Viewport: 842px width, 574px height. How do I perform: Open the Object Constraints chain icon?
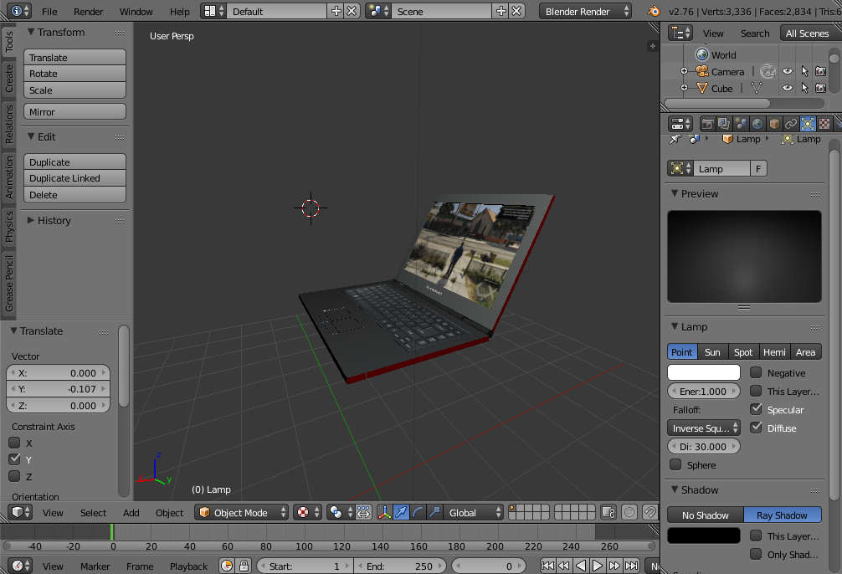792,123
